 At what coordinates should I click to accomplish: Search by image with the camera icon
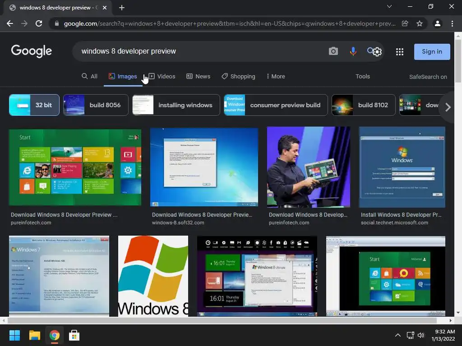pyautogui.click(x=333, y=51)
